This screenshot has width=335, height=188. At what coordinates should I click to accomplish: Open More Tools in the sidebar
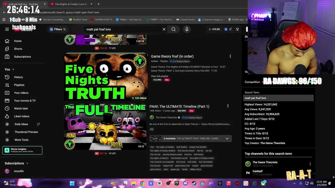[21, 140]
